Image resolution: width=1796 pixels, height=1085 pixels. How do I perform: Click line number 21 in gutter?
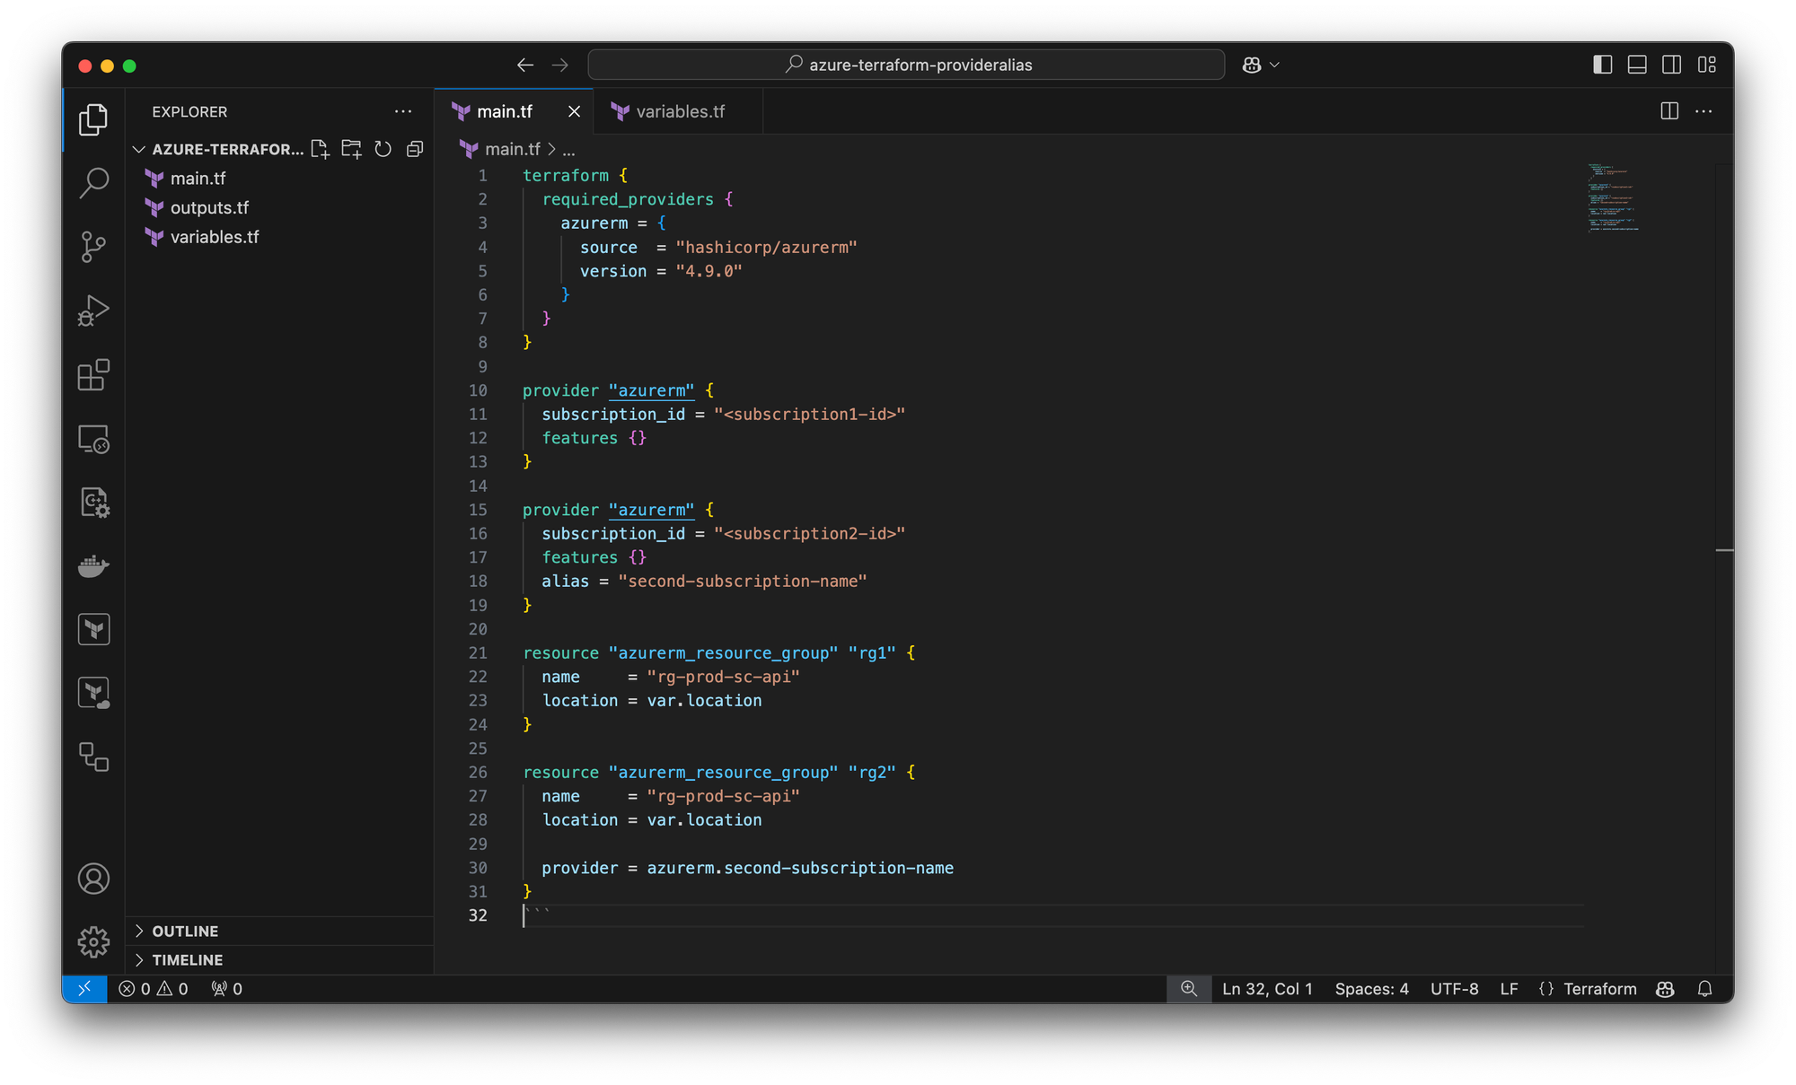coord(478,653)
